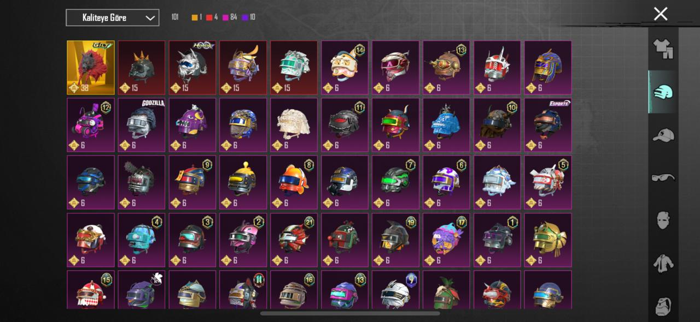Select the jacket category icon
The width and height of the screenshot is (700, 322).
pyautogui.click(x=663, y=264)
